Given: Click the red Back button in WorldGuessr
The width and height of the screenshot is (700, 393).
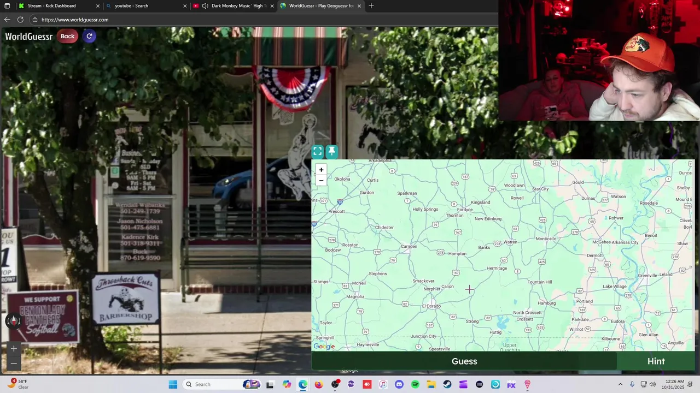Looking at the screenshot, I should (67, 36).
